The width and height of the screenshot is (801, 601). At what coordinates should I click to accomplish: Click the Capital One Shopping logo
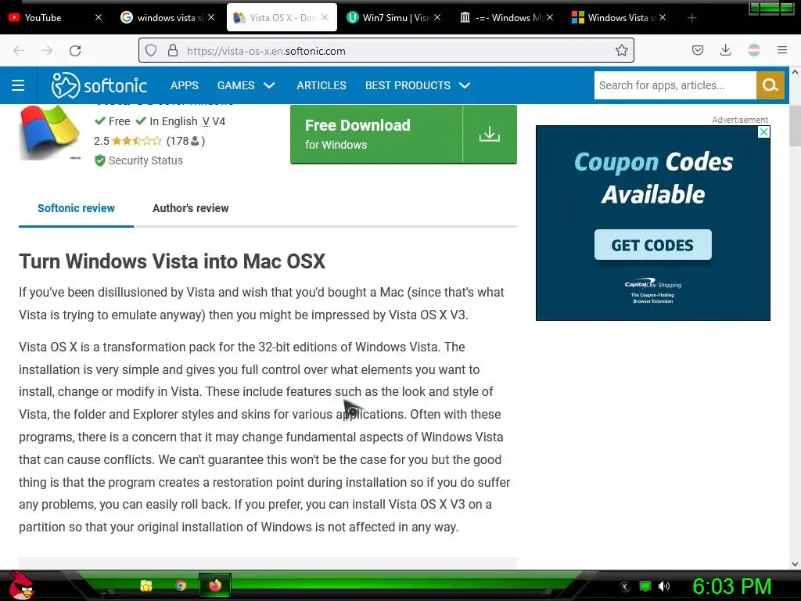point(653,285)
